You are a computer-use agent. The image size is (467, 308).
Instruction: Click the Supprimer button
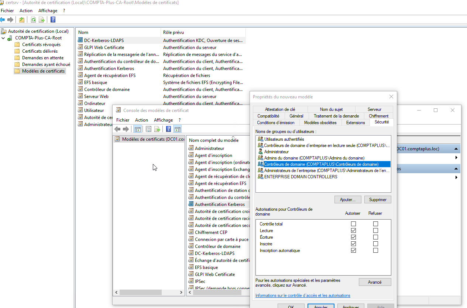coord(378,200)
